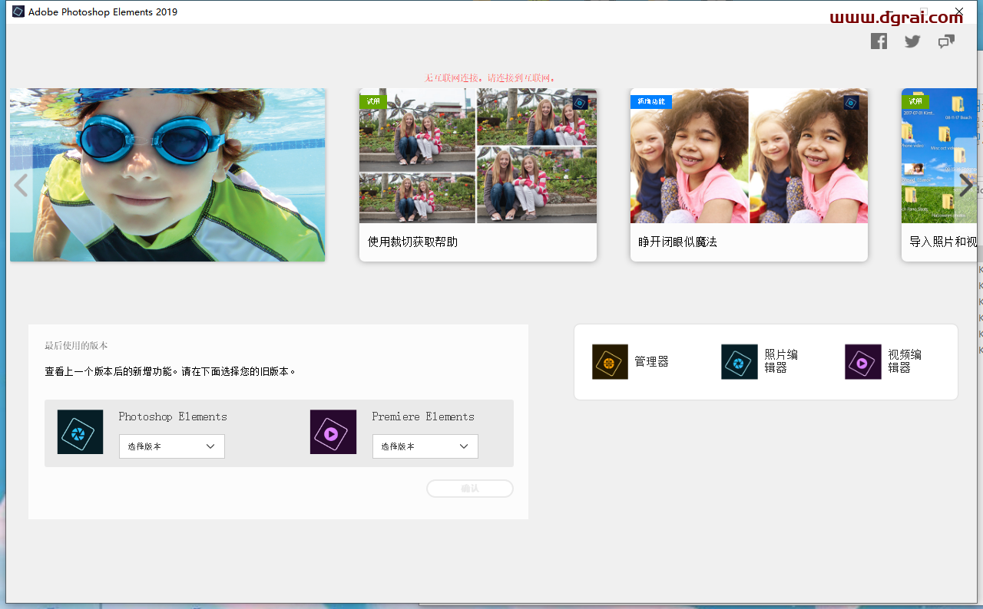Click the Premiere Elements label text
The image size is (983, 609).
click(x=423, y=416)
